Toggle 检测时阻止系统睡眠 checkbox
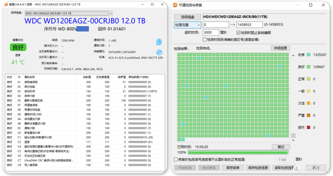 point(238,33)
